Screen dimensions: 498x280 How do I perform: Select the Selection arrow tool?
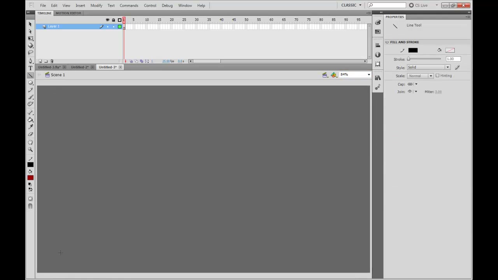pyautogui.click(x=30, y=24)
